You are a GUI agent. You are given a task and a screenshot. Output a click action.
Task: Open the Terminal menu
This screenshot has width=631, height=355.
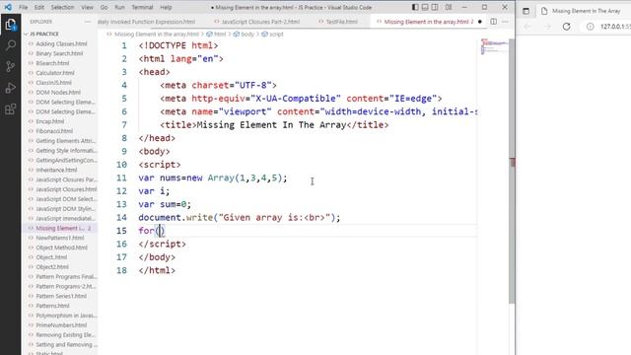click(x=142, y=7)
